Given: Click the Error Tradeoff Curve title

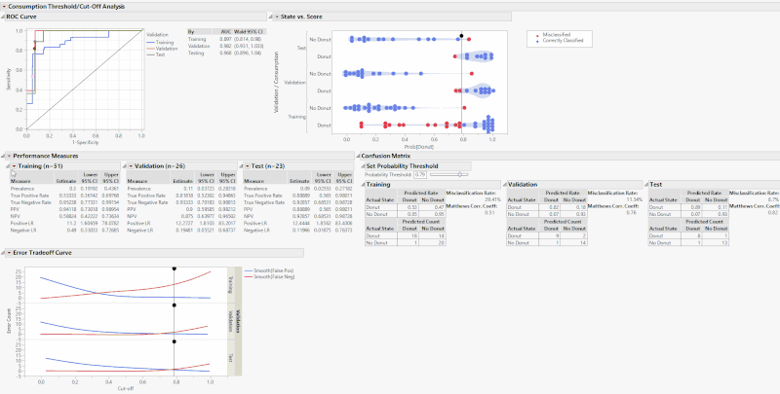Looking at the screenshot, I should [42, 253].
